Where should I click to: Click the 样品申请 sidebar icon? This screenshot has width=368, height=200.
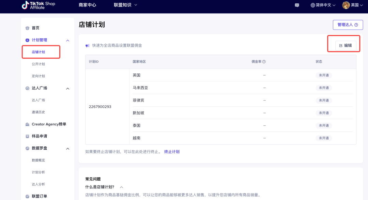pos(27,137)
